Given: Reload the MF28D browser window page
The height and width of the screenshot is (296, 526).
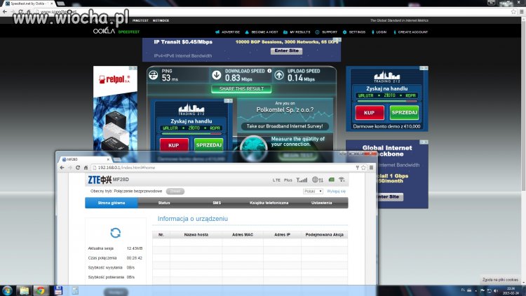Looking at the screenshot, I should point(78,168).
